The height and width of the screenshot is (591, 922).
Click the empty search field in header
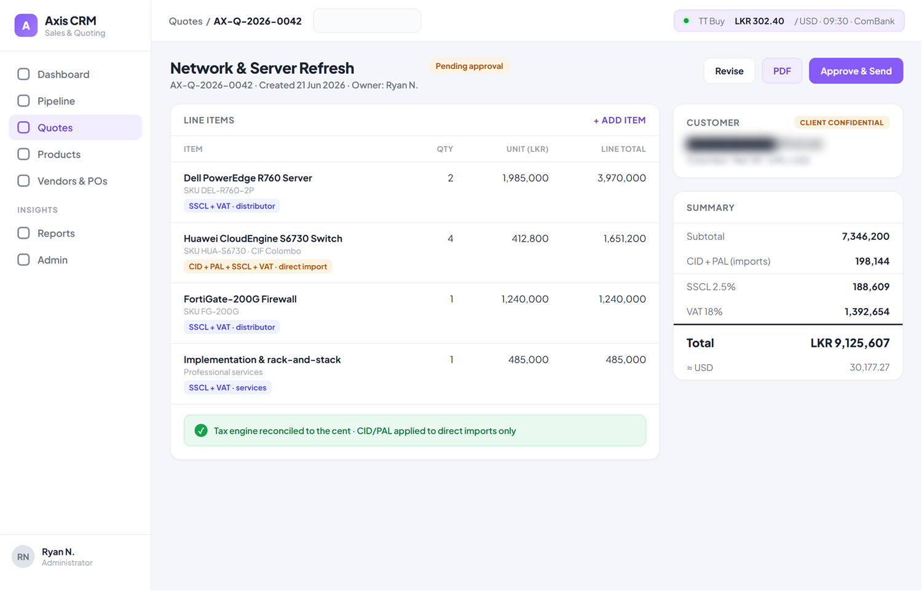click(x=367, y=21)
